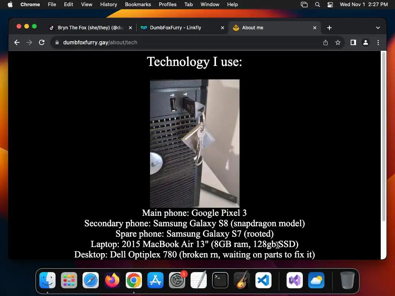Expand the tab search dropdown

pos(378,28)
